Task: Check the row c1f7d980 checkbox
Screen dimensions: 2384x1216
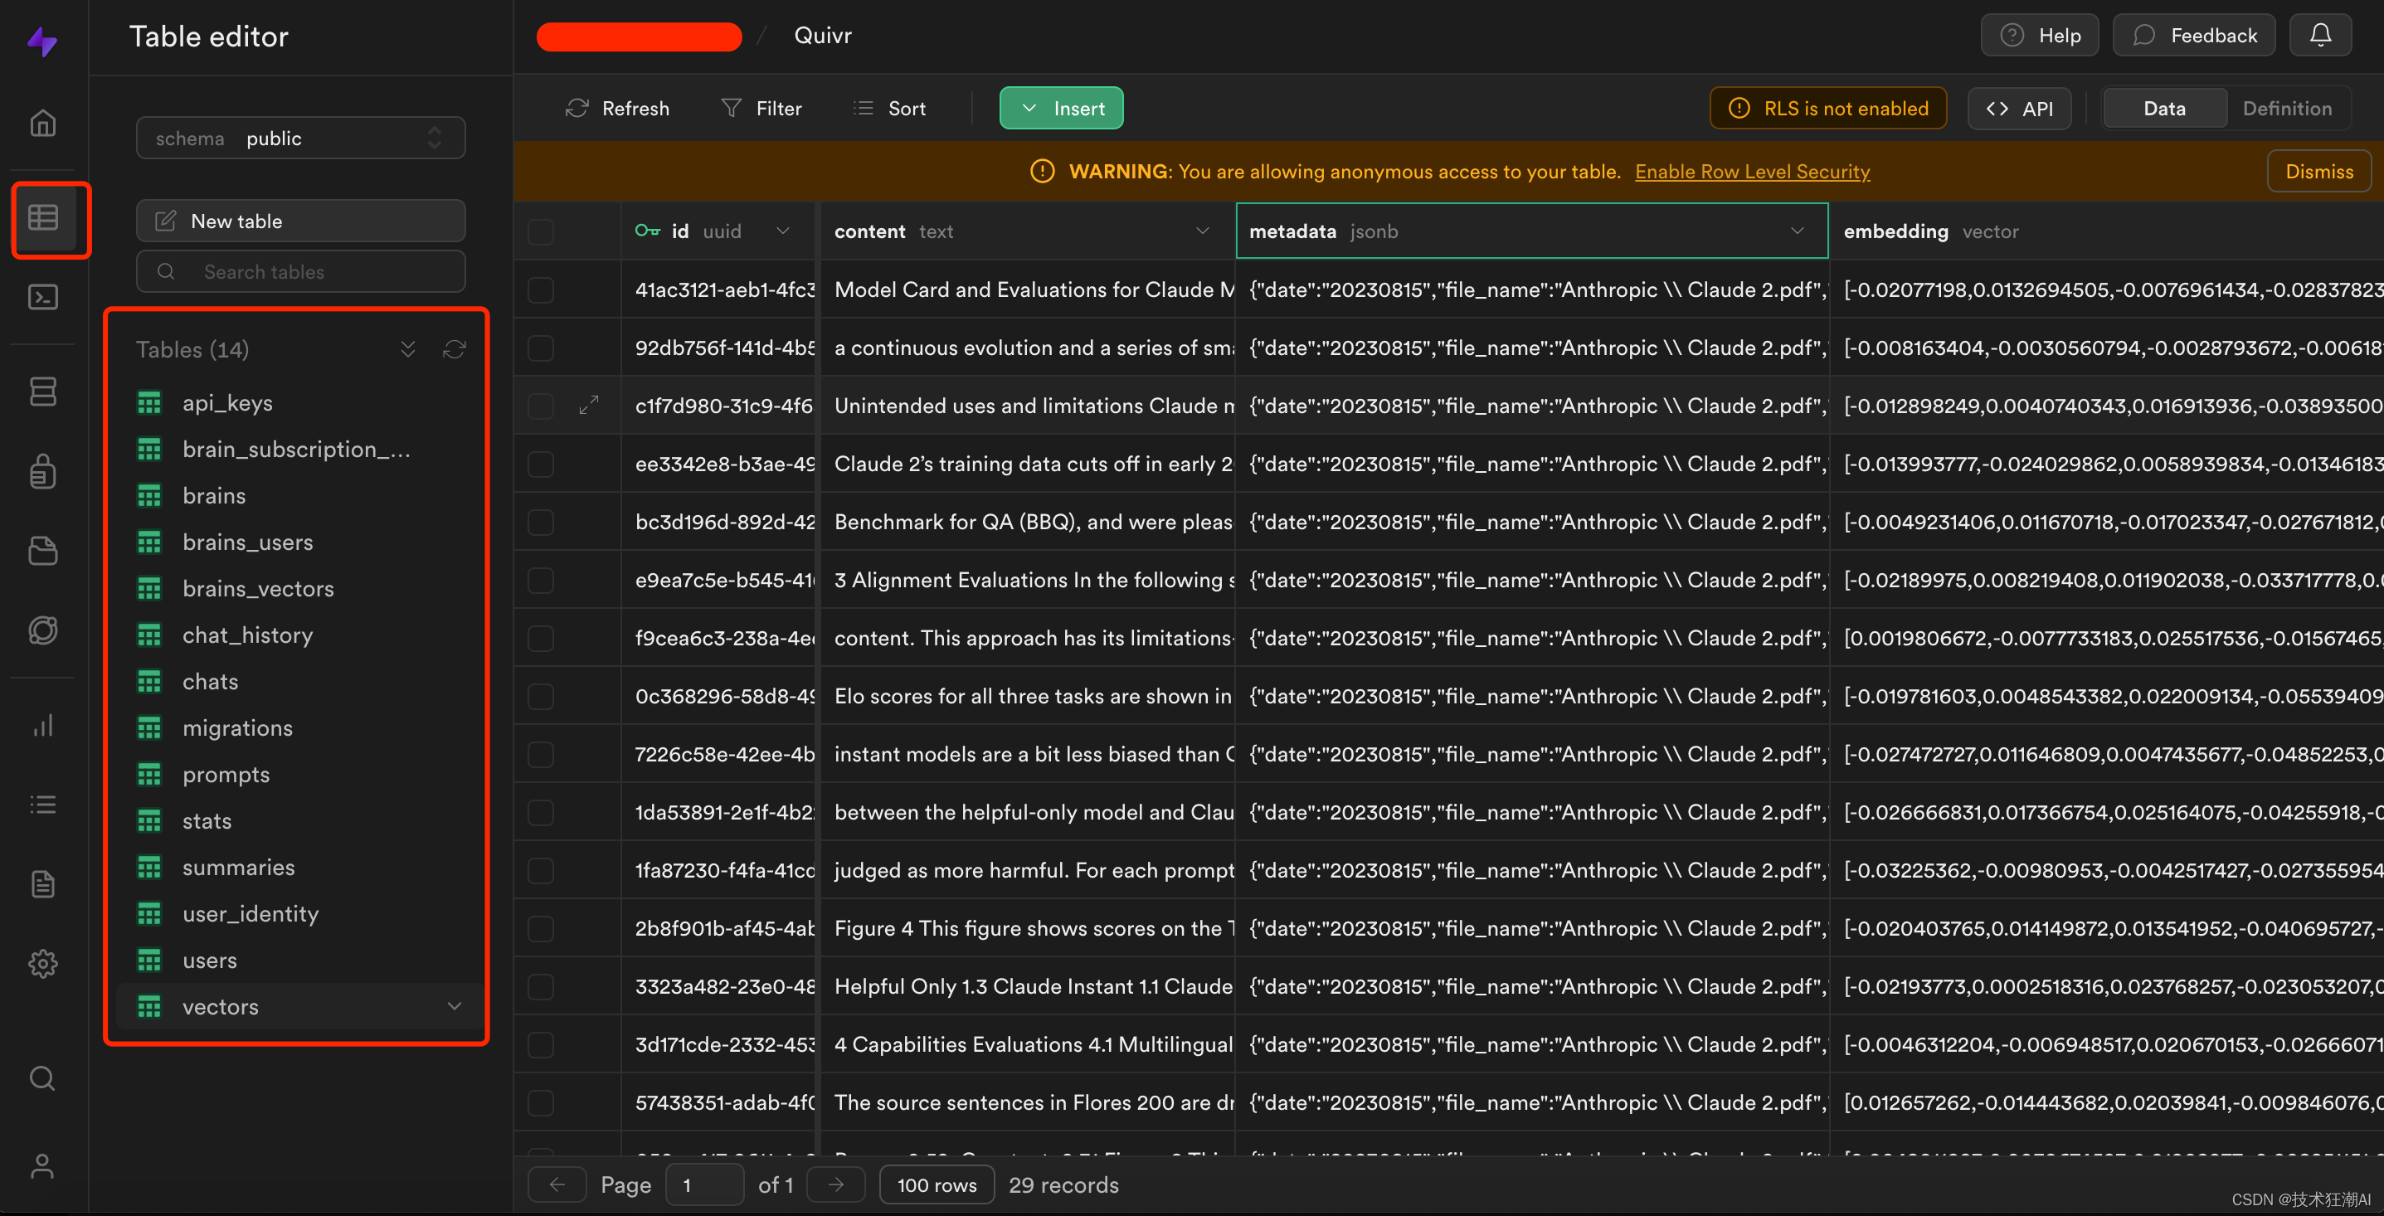Action: [x=541, y=406]
